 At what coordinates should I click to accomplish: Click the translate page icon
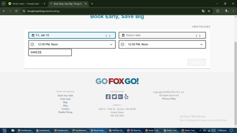pyautogui.click(x=203, y=11)
